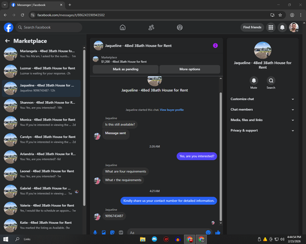Click the chat messages scrollbar
Viewport: 306px width, 244px height.
(x=220, y=157)
